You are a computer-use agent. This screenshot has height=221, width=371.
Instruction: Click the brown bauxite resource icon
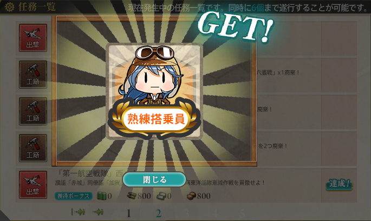[x=191, y=196]
